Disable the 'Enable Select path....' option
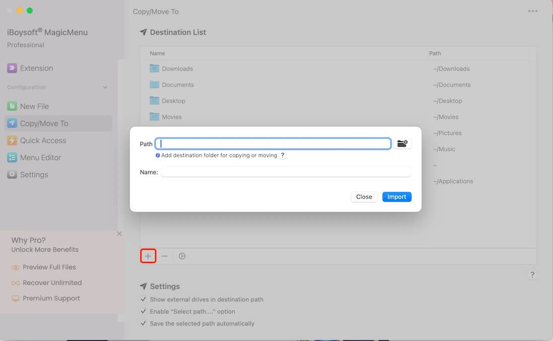The width and height of the screenshot is (553, 341). click(x=144, y=311)
